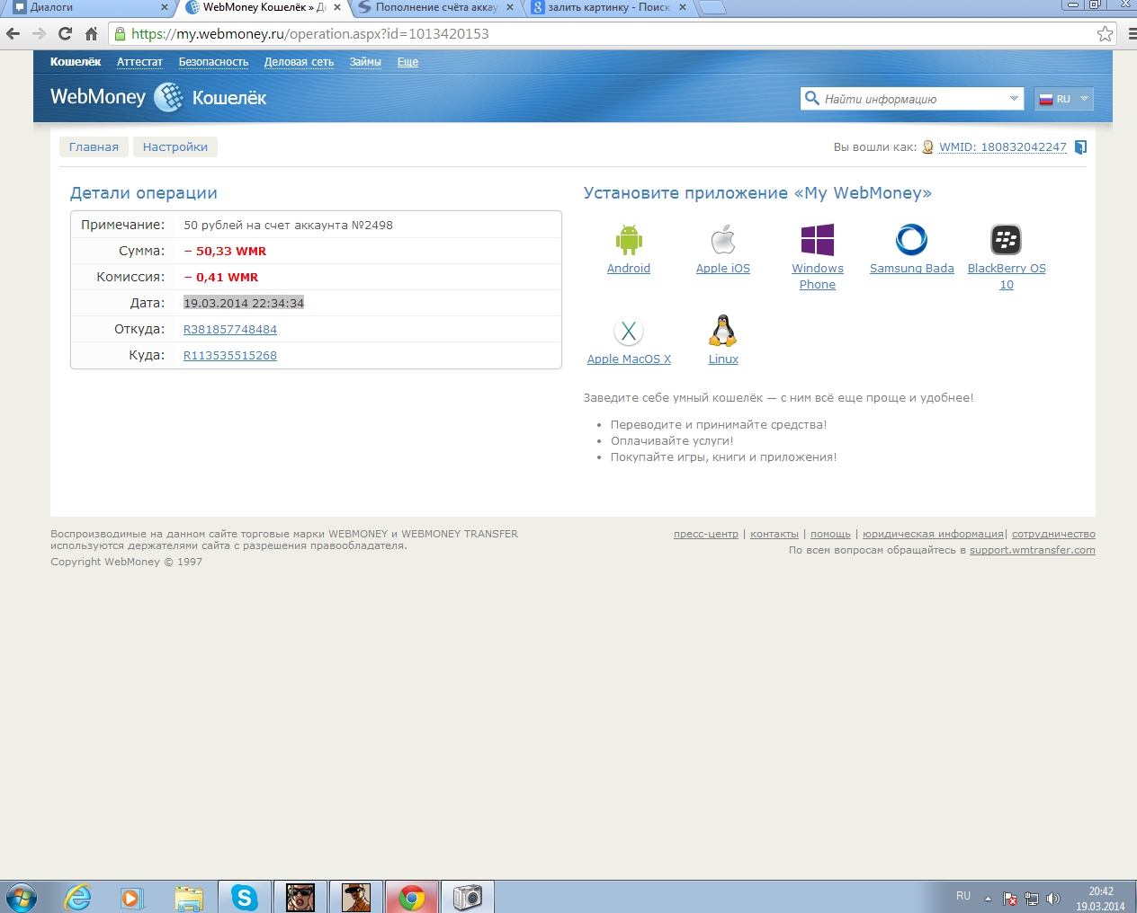Open the Linux penguin icon
This screenshot has height=913, width=1137.
(723, 331)
